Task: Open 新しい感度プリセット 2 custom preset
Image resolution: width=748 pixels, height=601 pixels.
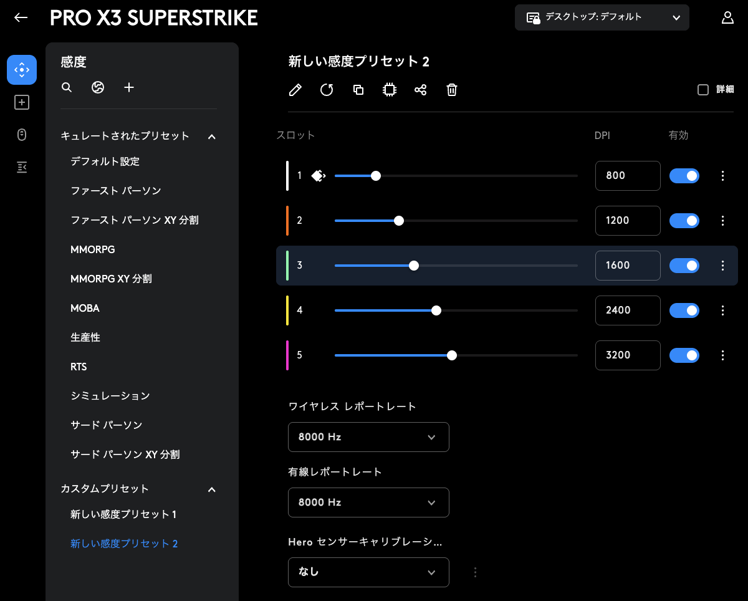Action: 124,544
